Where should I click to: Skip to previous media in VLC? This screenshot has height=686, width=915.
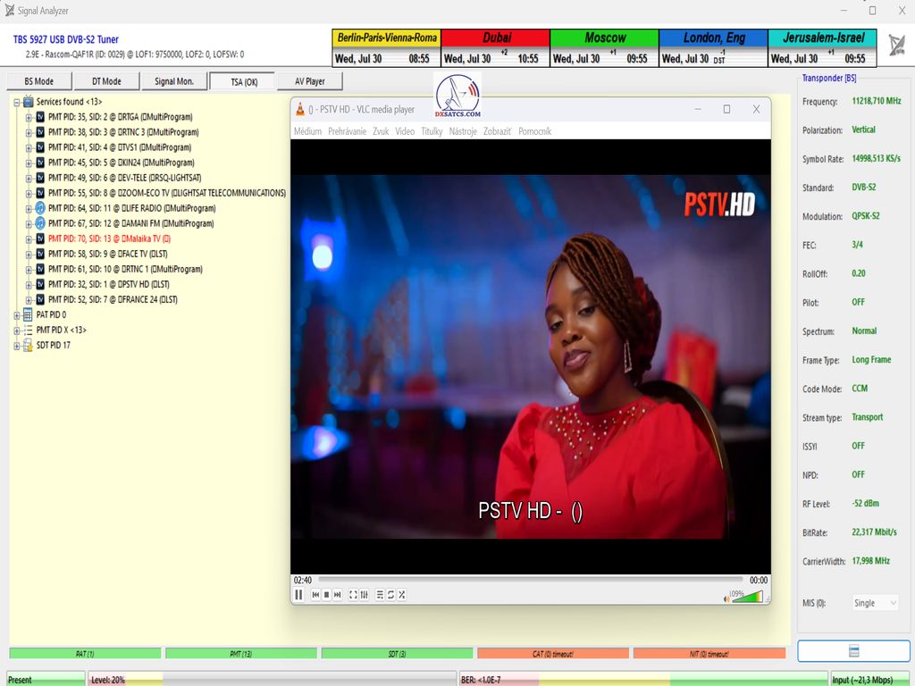tap(315, 595)
